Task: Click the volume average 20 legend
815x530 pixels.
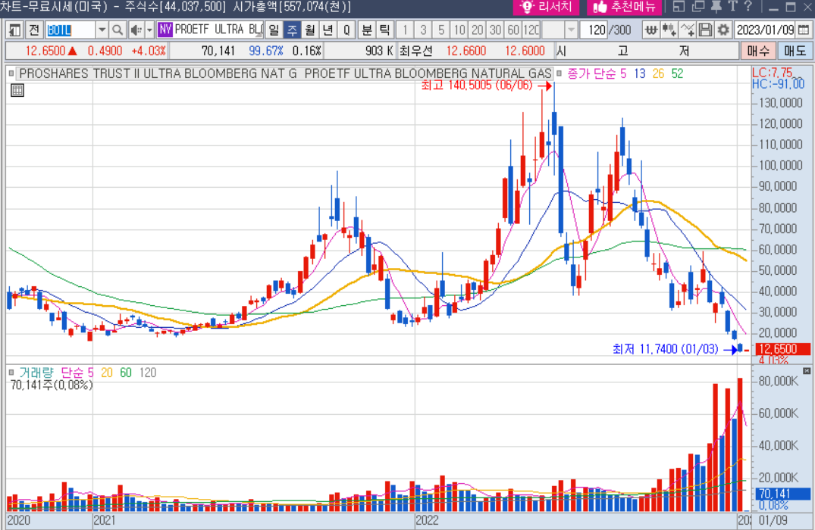Action: (x=107, y=373)
